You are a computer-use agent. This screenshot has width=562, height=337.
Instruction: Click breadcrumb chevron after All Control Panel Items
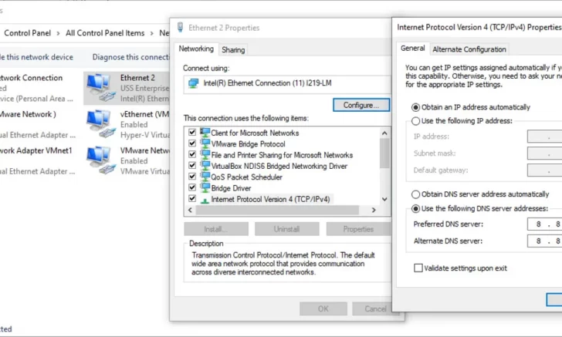tap(152, 33)
